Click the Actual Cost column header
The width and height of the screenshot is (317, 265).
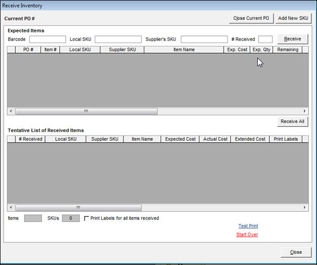tap(215, 139)
